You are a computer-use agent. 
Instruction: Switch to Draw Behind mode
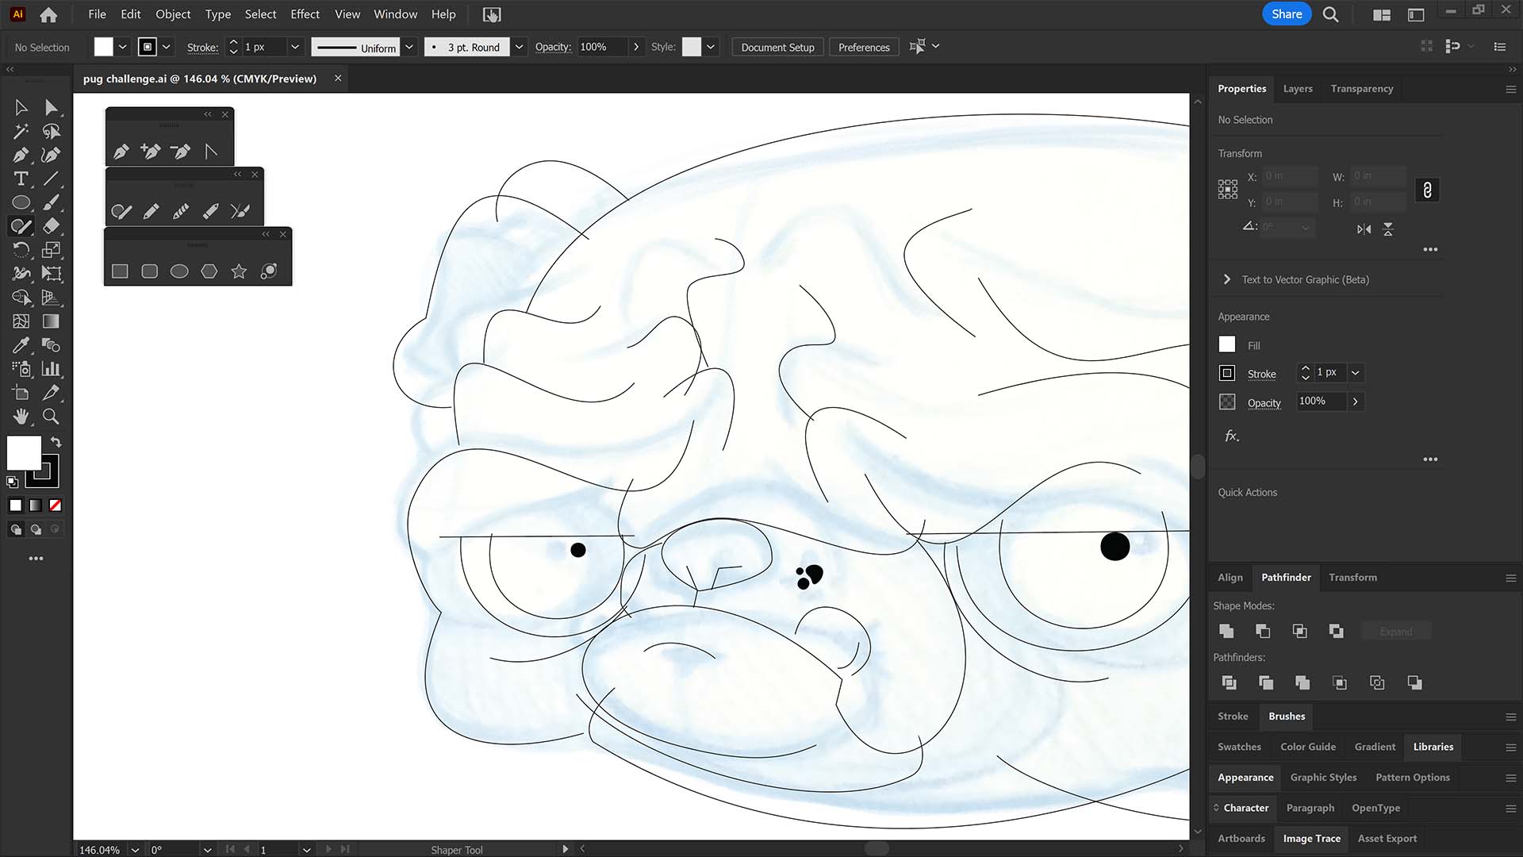coord(36,529)
